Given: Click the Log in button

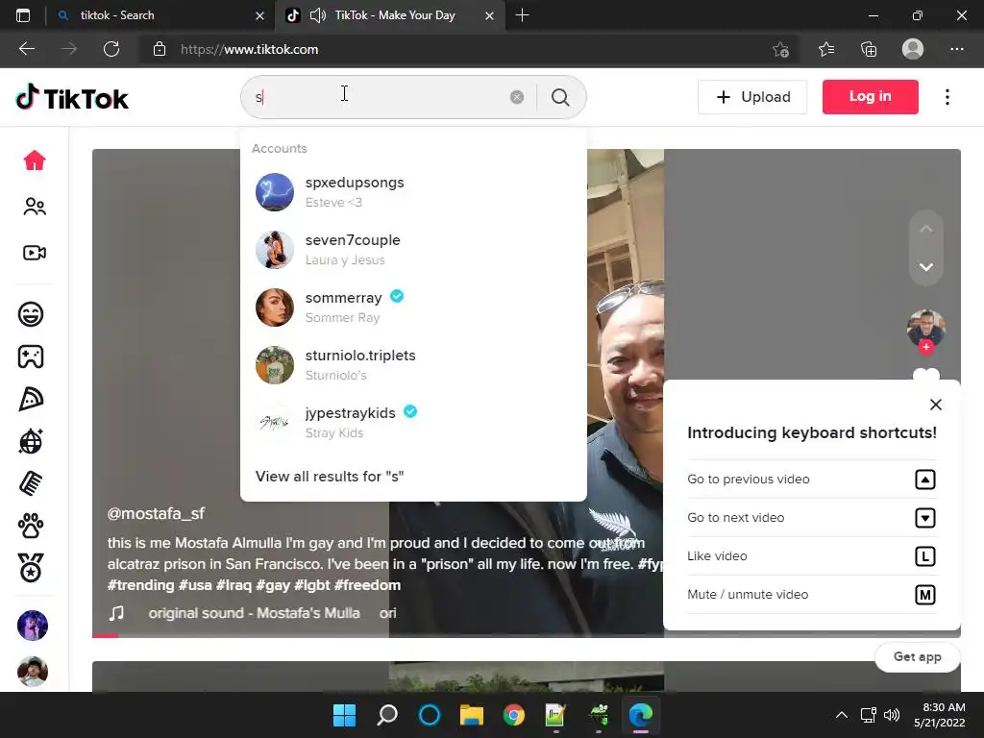Looking at the screenshot, I should coord(870,97).
